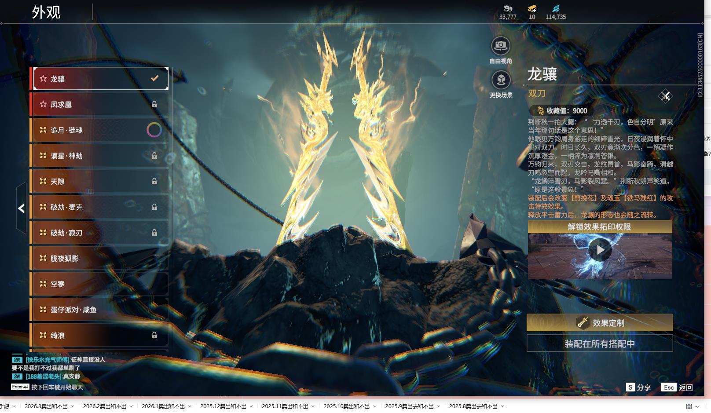This screenshot has height=413, width=711.
Task: Click the lock icon on 绮浪 skin
Action: click(154, 335)
